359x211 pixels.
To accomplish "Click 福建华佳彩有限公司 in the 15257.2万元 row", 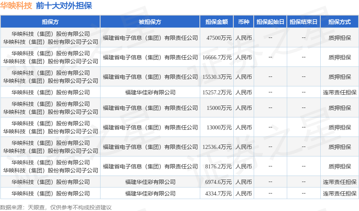I will pos(150,92).
